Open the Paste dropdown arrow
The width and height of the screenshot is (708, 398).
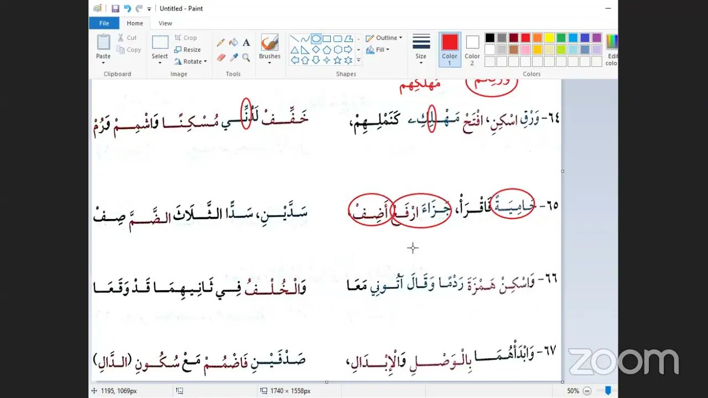103,62
